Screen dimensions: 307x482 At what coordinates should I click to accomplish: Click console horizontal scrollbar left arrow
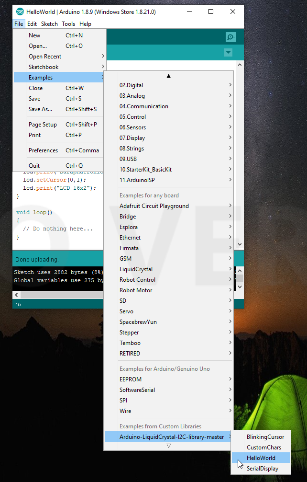(16, 295)
